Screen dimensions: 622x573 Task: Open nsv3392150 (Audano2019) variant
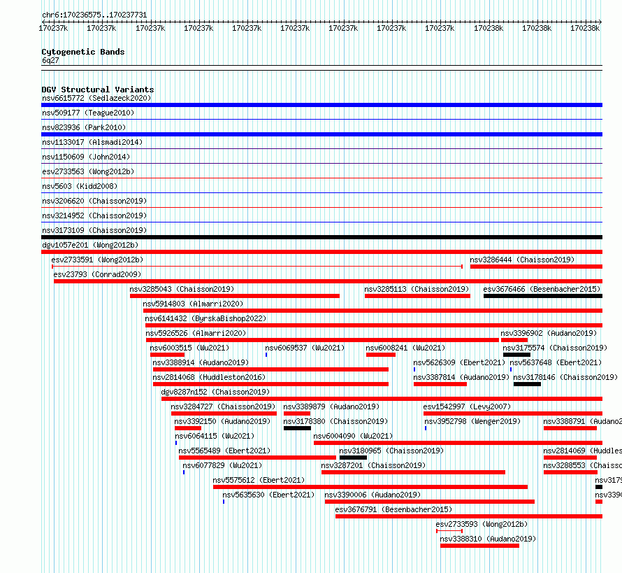click(222, 421)
